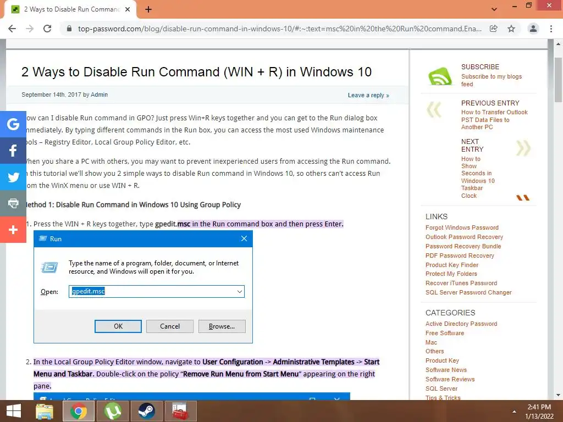Screen dimensions: 563x422
Task: Click the page vertical scrollbar thumb
Action: [x=558, y=80]
